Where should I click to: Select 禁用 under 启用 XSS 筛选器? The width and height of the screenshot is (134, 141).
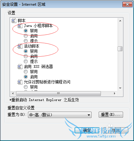pos(26,72)
